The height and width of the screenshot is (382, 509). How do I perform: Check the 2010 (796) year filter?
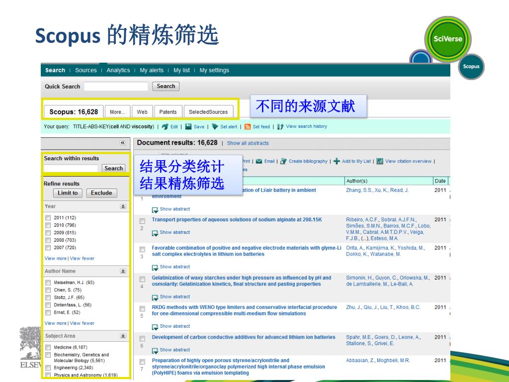(48, 225)
